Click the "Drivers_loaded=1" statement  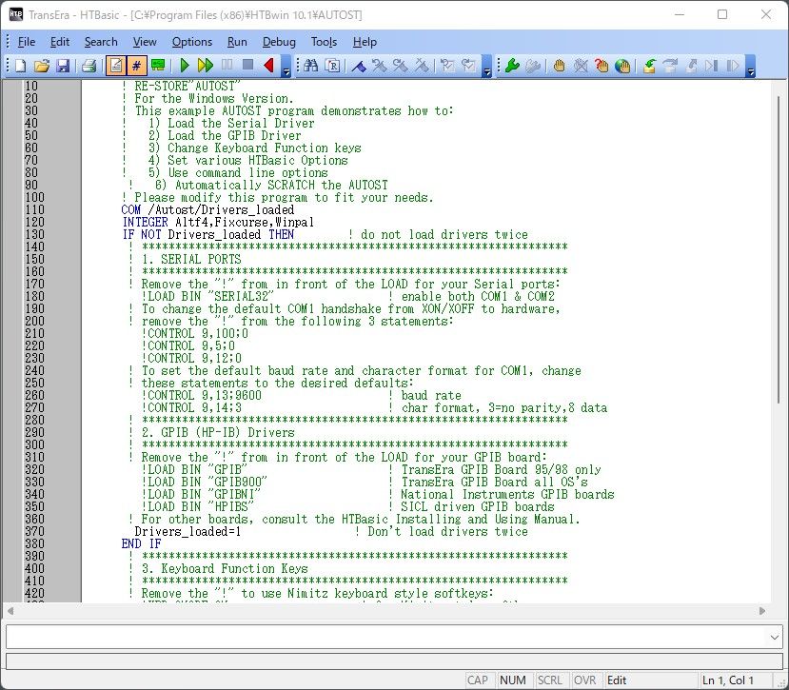click(187, 531)
